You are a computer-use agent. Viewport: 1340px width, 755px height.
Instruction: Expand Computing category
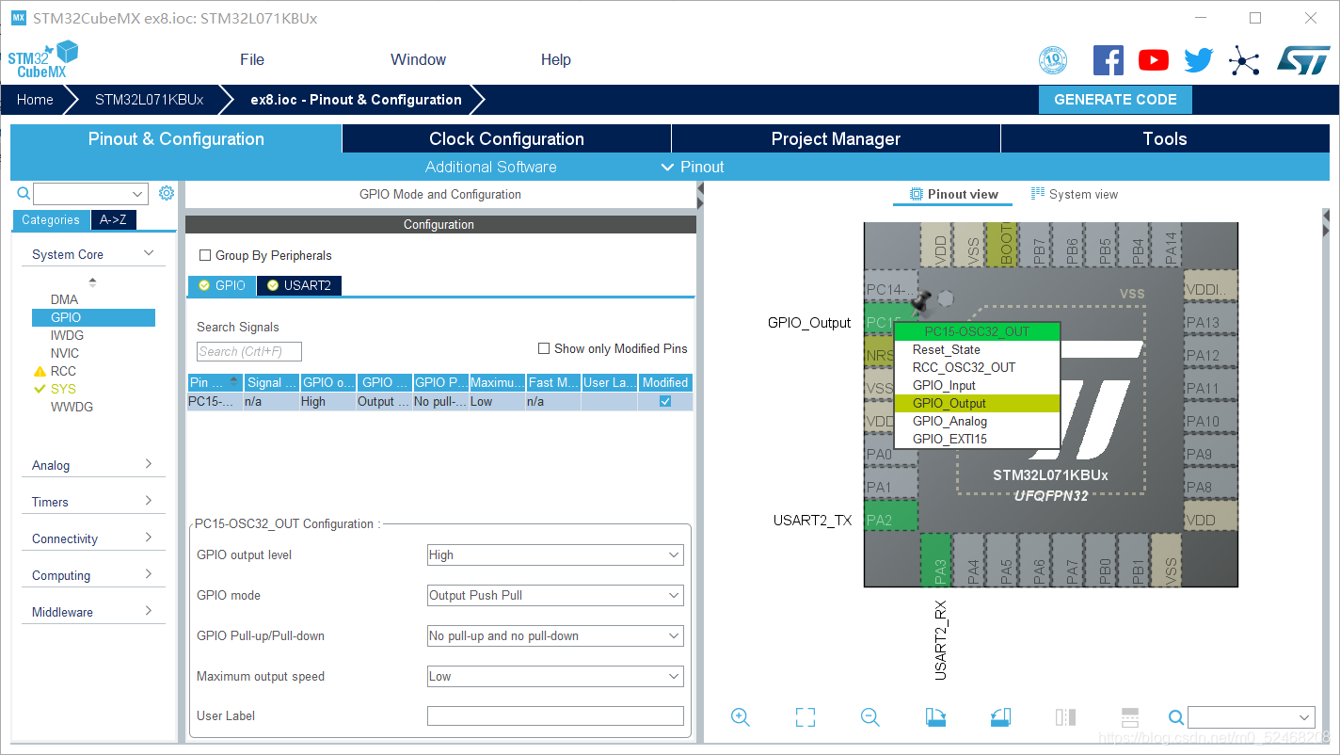coord(93,575)
